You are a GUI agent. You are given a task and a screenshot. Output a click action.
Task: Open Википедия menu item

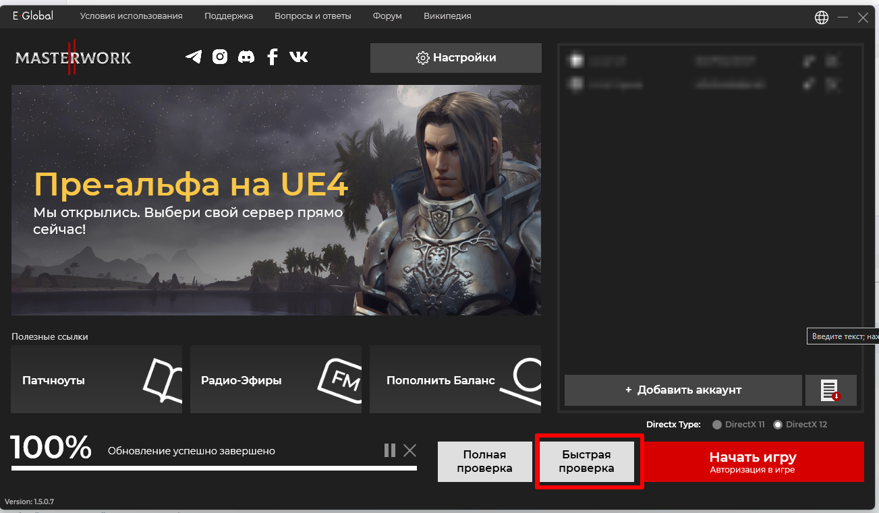tap(447, 16)
